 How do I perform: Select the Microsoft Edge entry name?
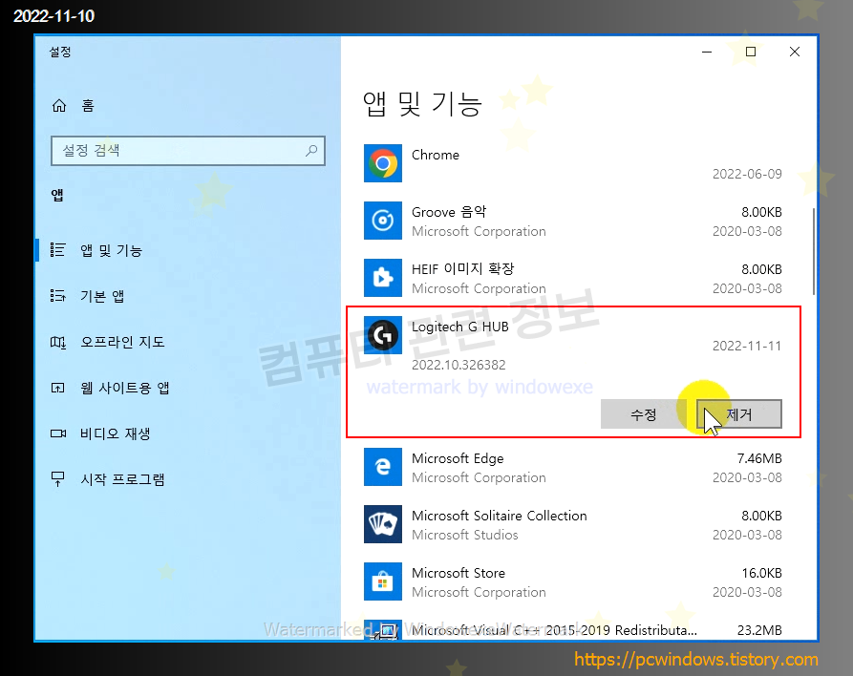coord(458,458)
